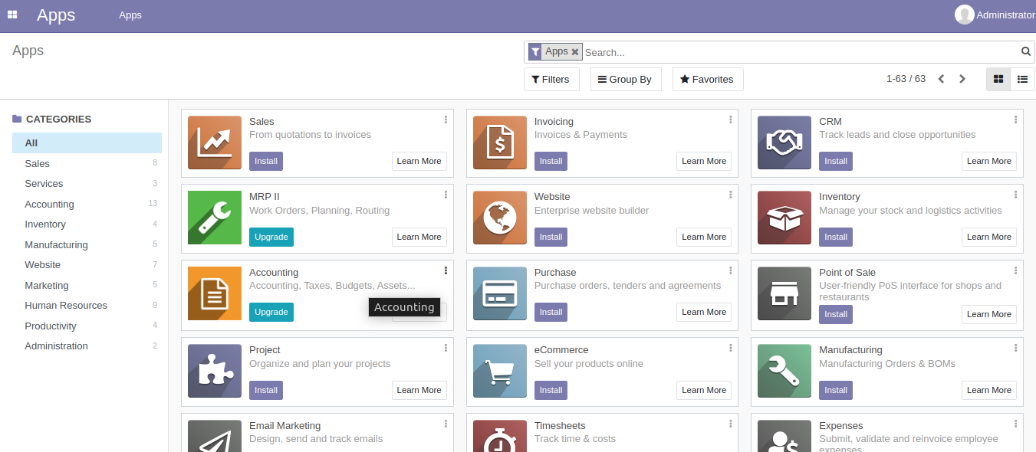Click in the Search input field
This screenshot has height=452, width=1036.
click(x=798, y=52)
